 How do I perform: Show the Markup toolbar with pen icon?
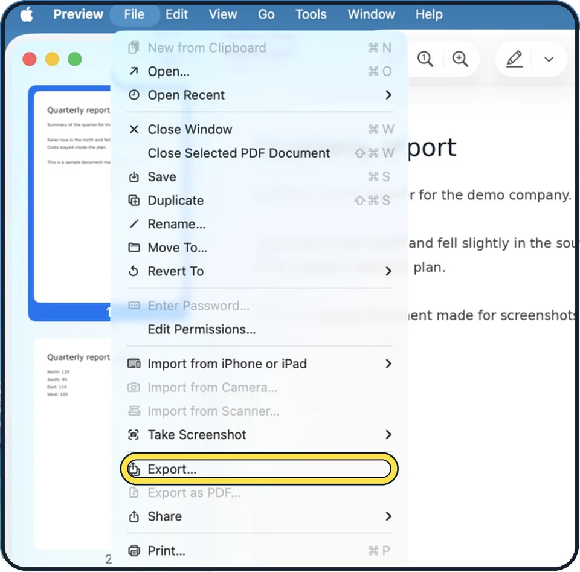pyautogui.click(x=514, y=59)
